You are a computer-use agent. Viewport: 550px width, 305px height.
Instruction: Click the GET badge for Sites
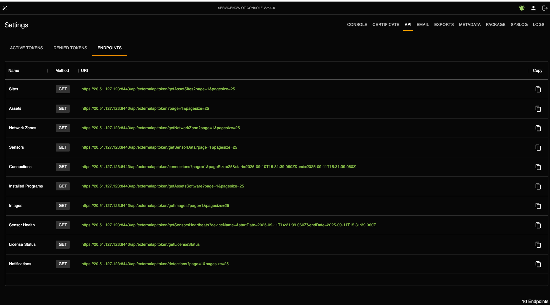pyautogui.click(x=63, y=89)
